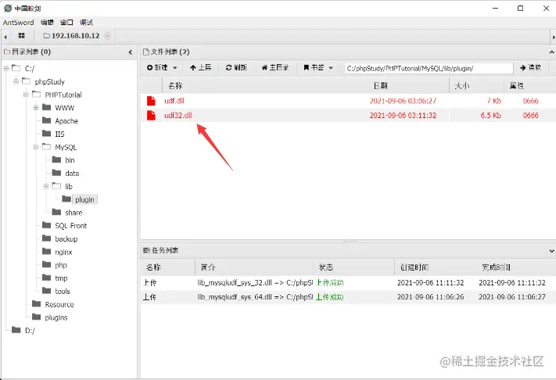556x380 pixels.
Task: Open the IIS folder icon
Action: 46,133
